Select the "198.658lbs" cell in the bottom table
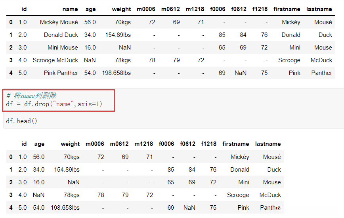The image size is (344, 218). pyautogui.click(x=65, y=208)
